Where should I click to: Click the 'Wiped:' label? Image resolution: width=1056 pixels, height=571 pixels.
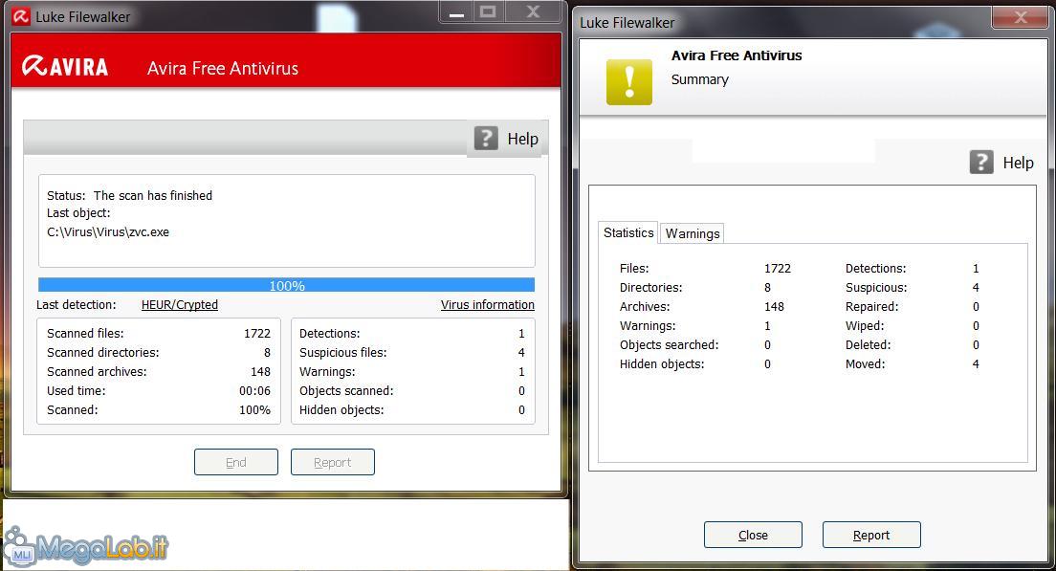(x=865, y=325)
